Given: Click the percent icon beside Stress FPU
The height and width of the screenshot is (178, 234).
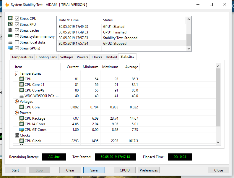Looking at the screenshot, I should [x=10, y=24].
